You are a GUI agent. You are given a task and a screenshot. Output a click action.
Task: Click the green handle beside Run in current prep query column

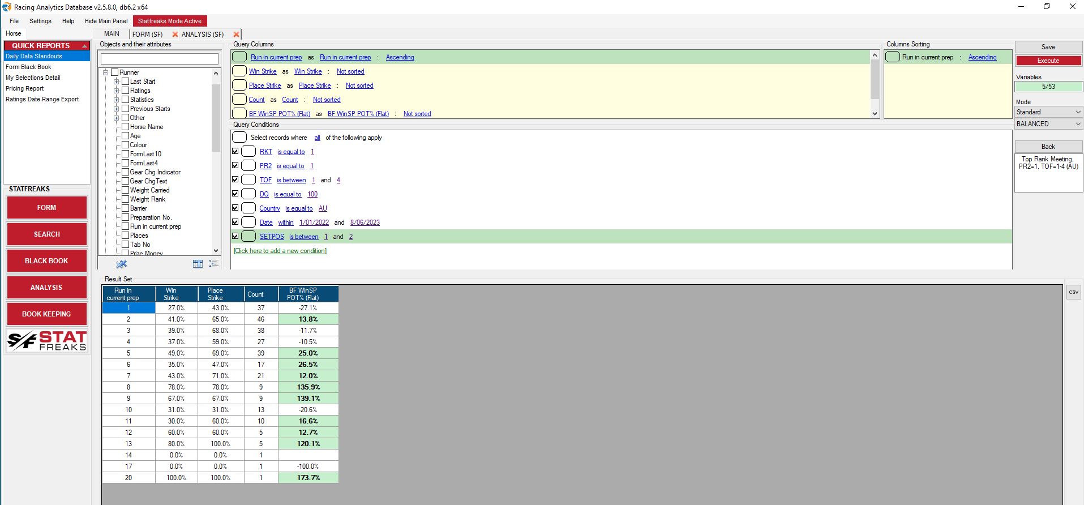pyautogui.click(x=239, y=57)
